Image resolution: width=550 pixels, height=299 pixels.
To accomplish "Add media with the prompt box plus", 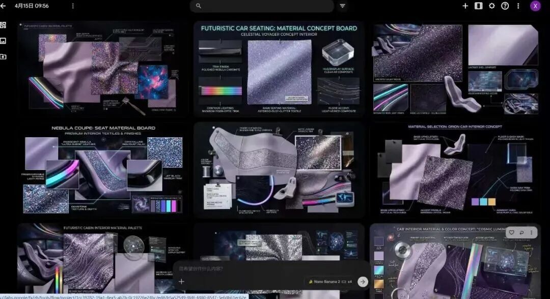I will click(x=181, y=282).
